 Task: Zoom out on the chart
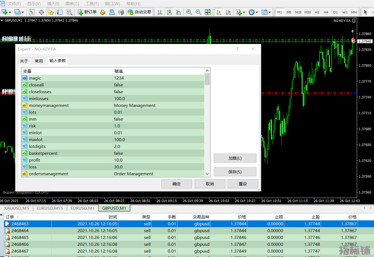point(198,12)
